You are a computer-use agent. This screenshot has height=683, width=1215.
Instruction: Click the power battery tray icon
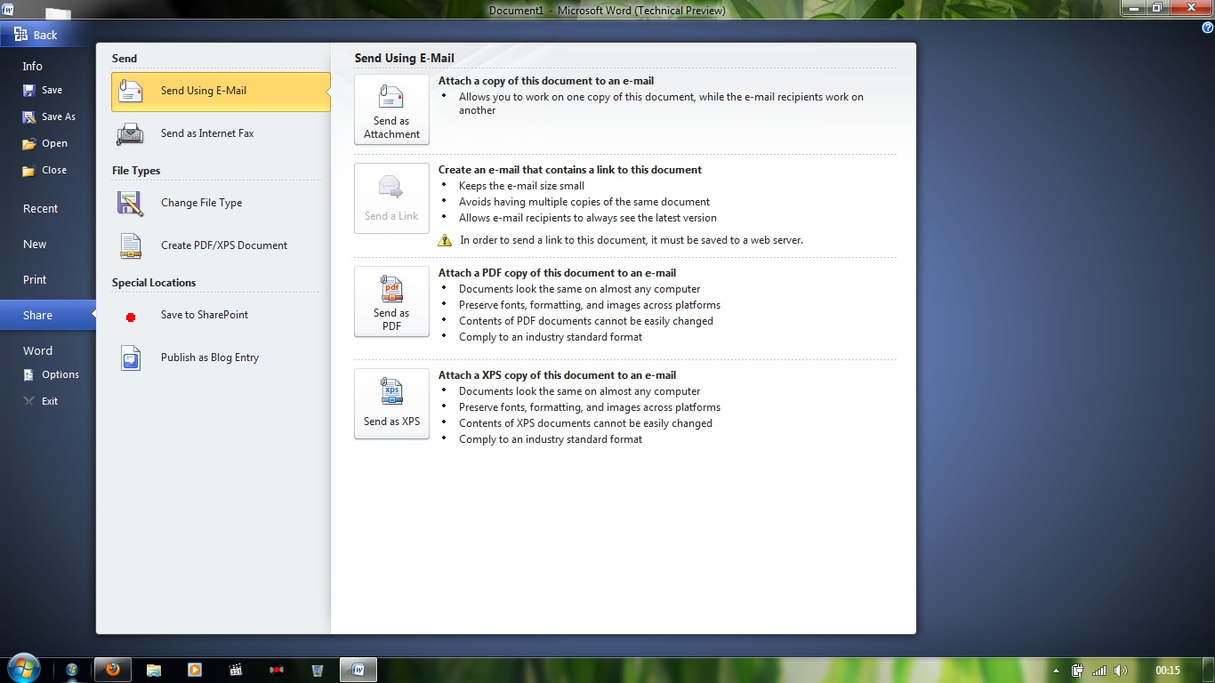1077,671
